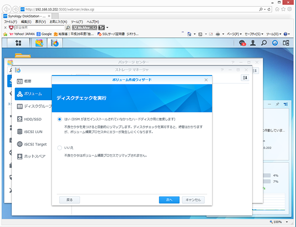
Task: Select ボリューム in Storage Manager sidebar
Action: (x=33, y=94)
